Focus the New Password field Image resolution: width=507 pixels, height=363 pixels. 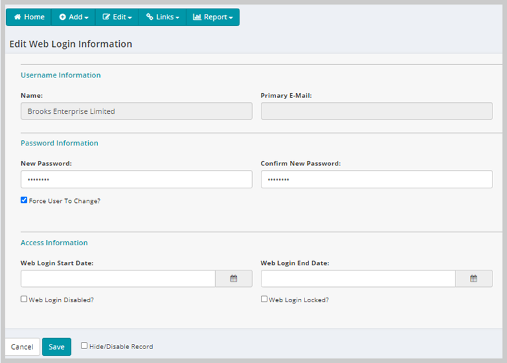(x=136, y=179)
